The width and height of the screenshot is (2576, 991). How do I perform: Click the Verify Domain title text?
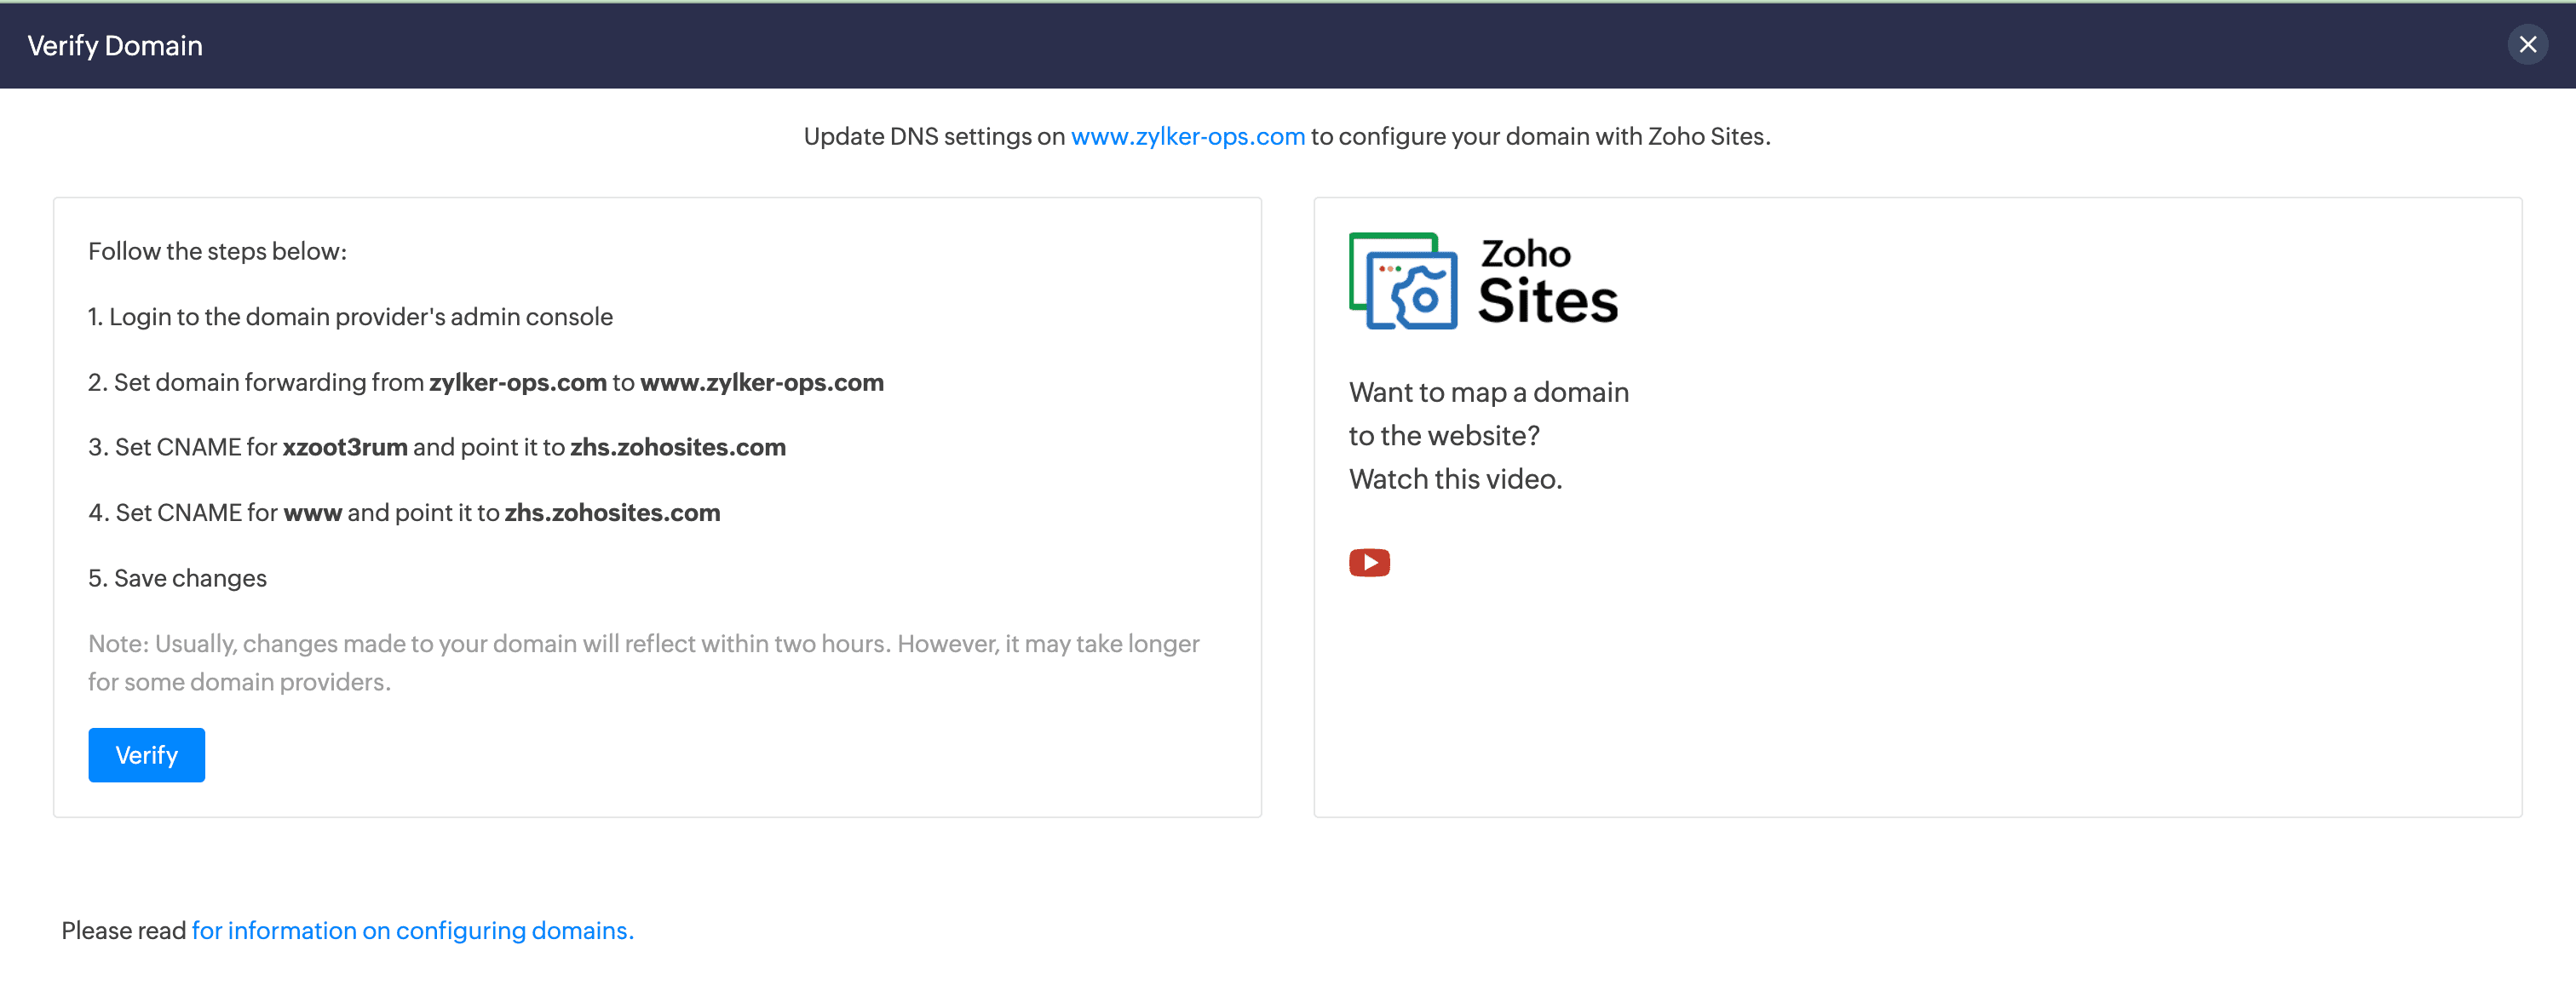pyautogui.click(x=115, y=46)
